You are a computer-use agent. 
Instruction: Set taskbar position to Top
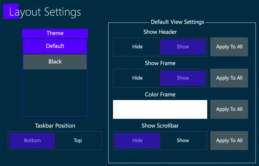(x=78, y=141)
